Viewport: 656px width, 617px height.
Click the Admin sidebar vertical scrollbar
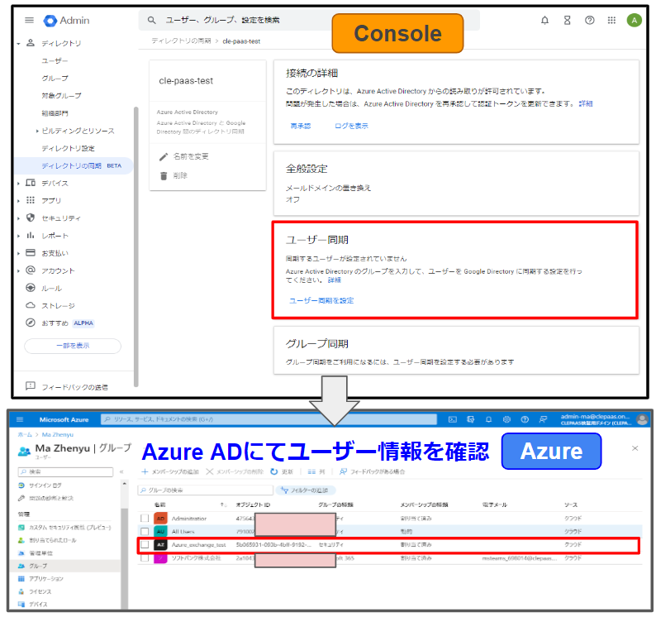coord(135,247)
